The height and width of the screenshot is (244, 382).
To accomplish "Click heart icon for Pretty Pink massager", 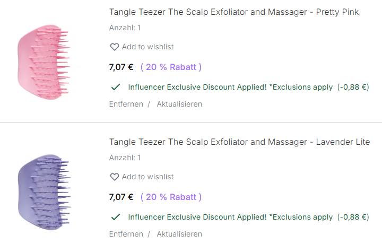I will (x=114, y=47).
